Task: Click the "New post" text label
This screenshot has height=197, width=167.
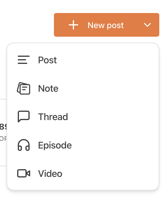Action: (x=106, y=25)
